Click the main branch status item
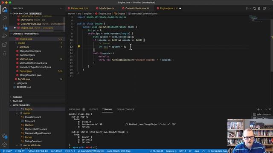273x153 pixels. pos(8,151)
